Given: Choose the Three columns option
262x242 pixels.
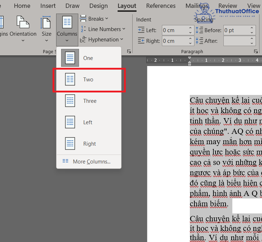Looking at the screenshot, I should tap(89, 101).
